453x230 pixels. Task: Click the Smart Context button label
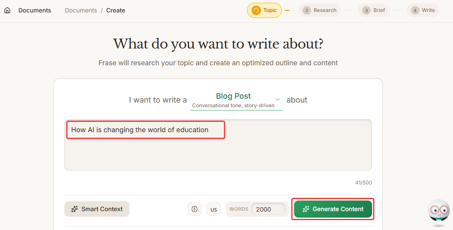102,209
